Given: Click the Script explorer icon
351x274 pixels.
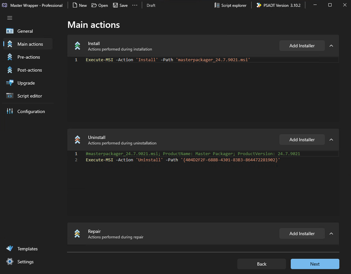Looking at the screenshot, I should (217, 5).
